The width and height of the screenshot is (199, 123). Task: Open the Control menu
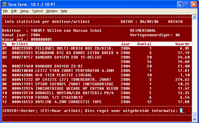pyautogui.click(x=37, y=11)
